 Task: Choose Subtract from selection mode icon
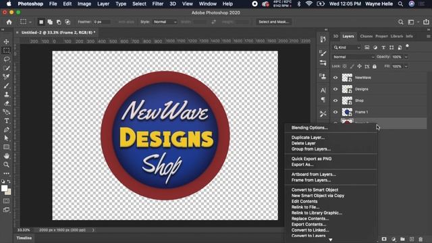59,22
